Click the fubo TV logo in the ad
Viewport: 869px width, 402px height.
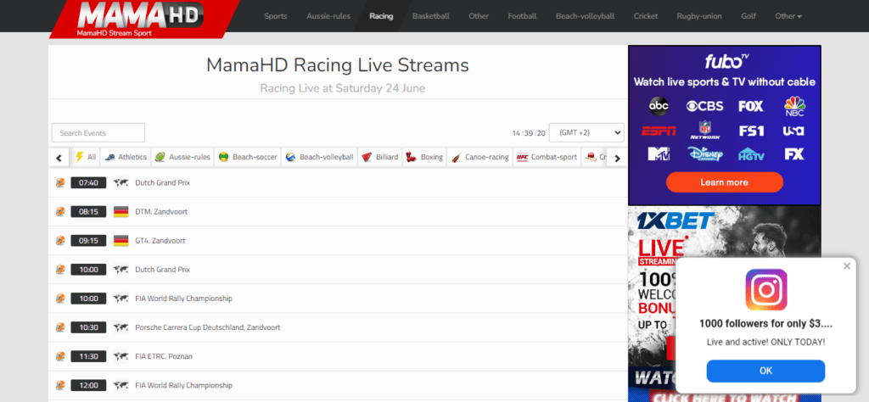726,60
